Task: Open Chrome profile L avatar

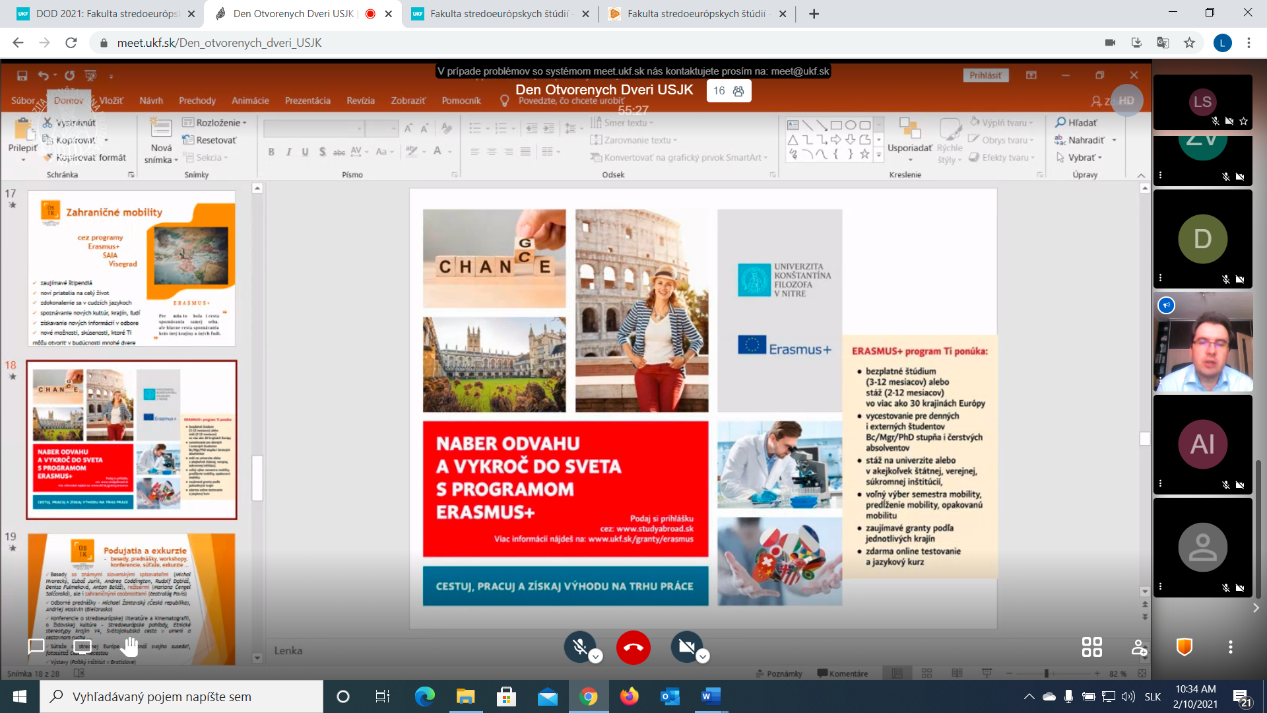Action: tap(1222, 43)
